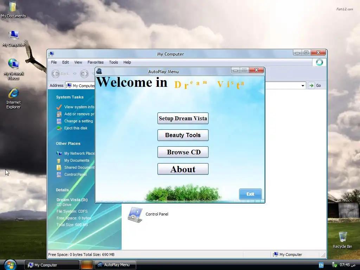Collapse the Other Places section header
The height and width of the screenshot is (270, 360).
coord(68,143)
